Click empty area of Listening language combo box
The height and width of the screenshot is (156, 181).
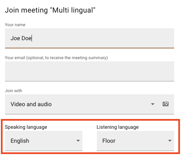click(141, 141)
